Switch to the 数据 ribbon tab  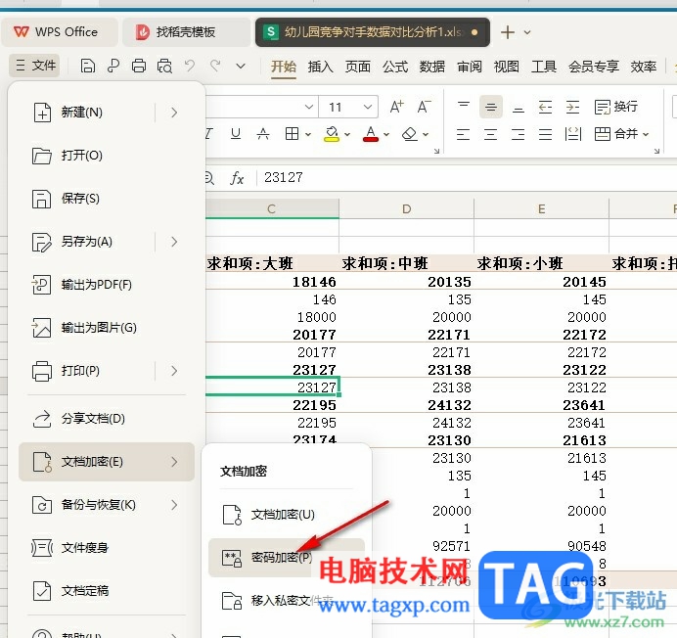(x=432, y=67)
